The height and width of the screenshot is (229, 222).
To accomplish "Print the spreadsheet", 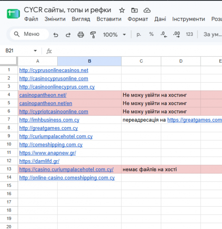I will [81, 35].
